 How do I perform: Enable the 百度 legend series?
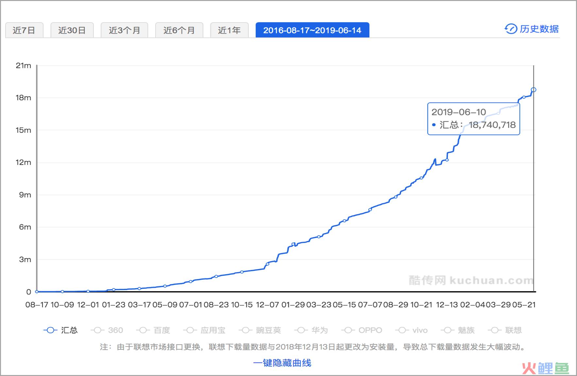tap(153, 330)
